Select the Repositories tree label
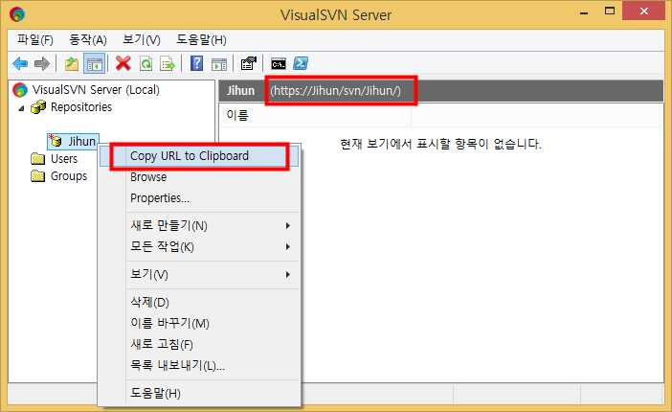 (81, 107)
